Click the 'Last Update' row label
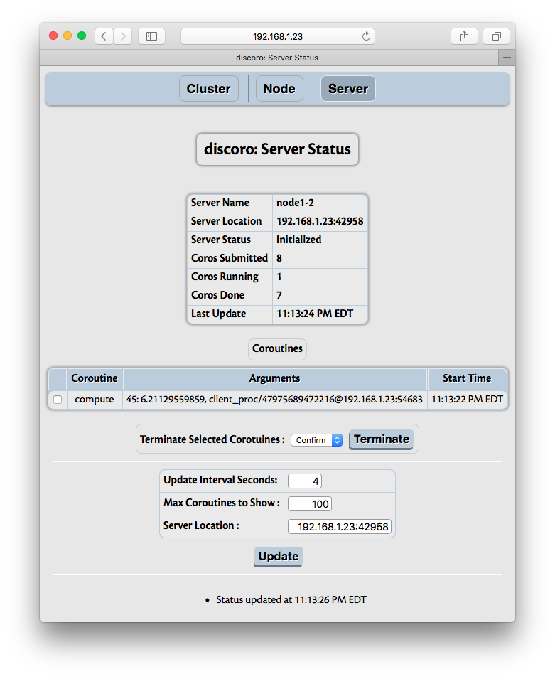555x679 pixels. (219, 314)
